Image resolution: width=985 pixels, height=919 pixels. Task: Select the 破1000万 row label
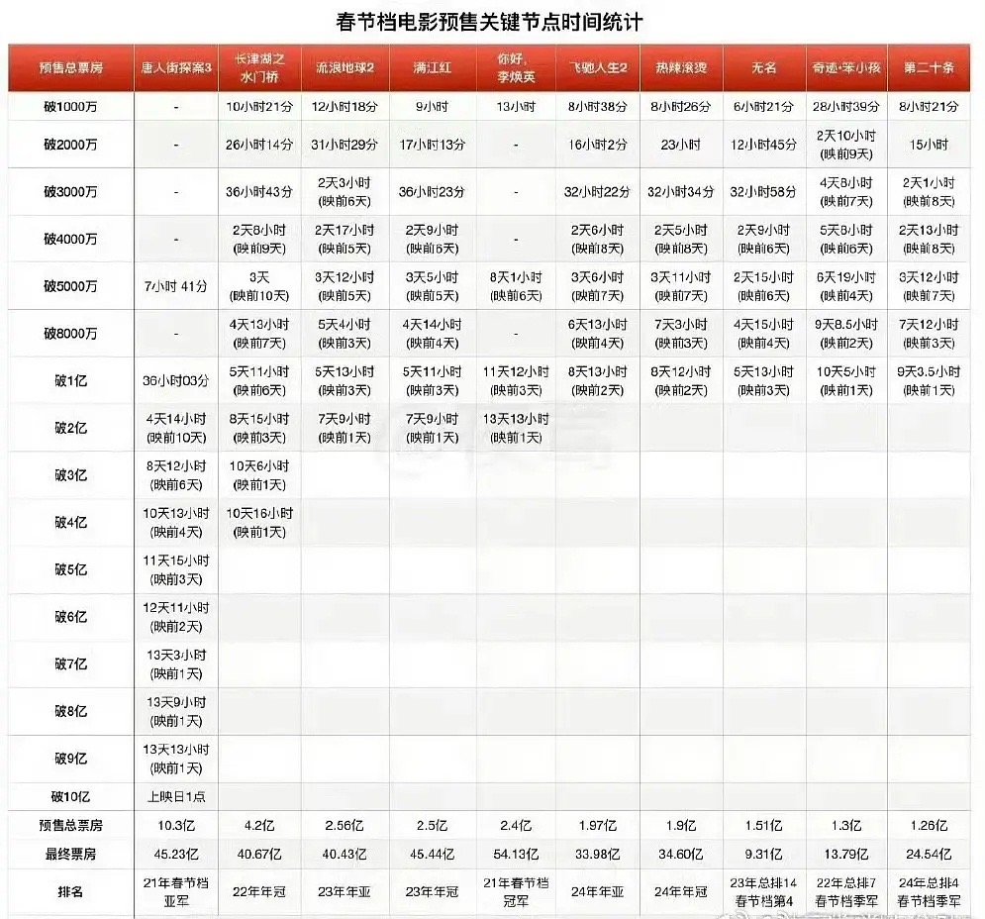70,107
